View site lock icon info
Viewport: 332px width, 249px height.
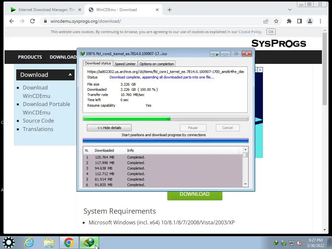click(45, 21)
